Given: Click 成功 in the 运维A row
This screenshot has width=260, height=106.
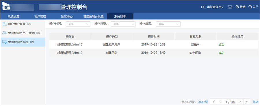Looking at the screenshot, I should point(221,44).
